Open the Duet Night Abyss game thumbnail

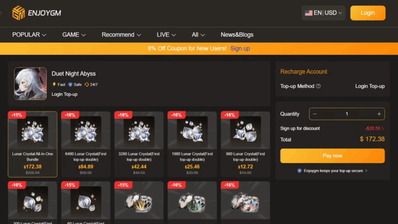pyautogui.click(x=30, y=84)
